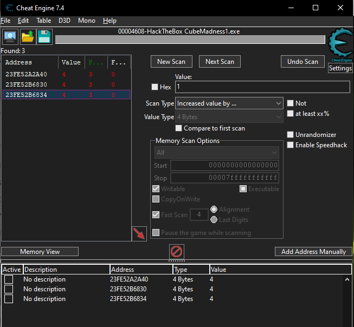Toggle the at least xx% checkbox

pyautogui.click(x=290, y=114)
